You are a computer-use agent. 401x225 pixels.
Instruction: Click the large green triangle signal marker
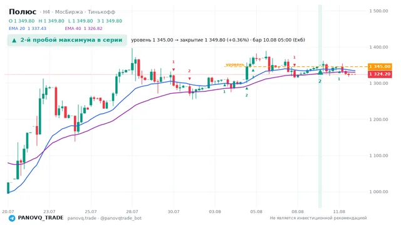pyautogui.click(x=320, y=72)
